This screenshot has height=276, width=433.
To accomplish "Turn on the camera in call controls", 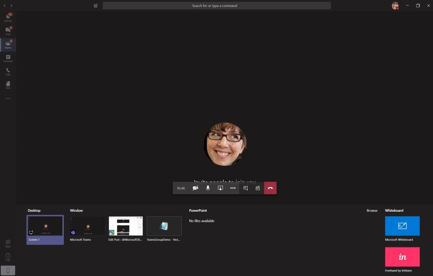I will [x=195, y=188].
